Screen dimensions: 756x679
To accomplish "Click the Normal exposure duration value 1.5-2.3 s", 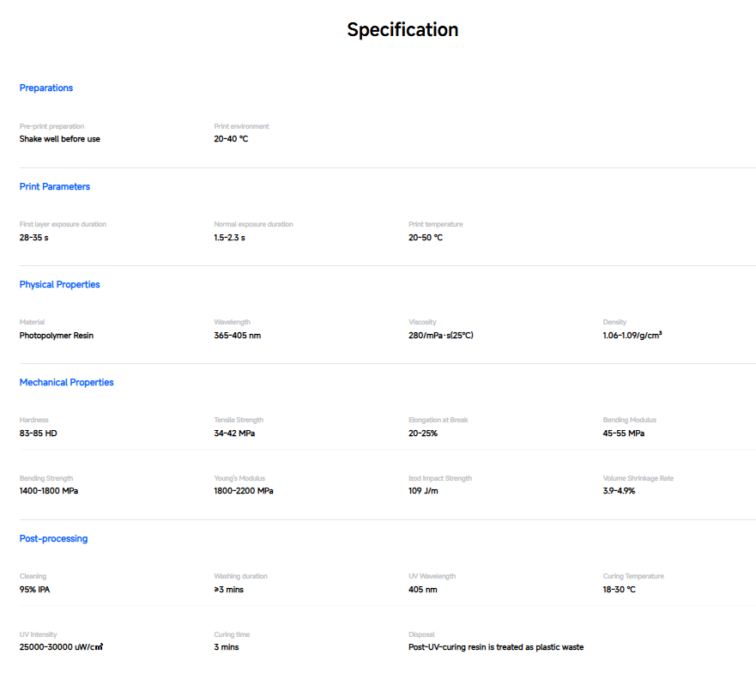I will tap(229, 238).
